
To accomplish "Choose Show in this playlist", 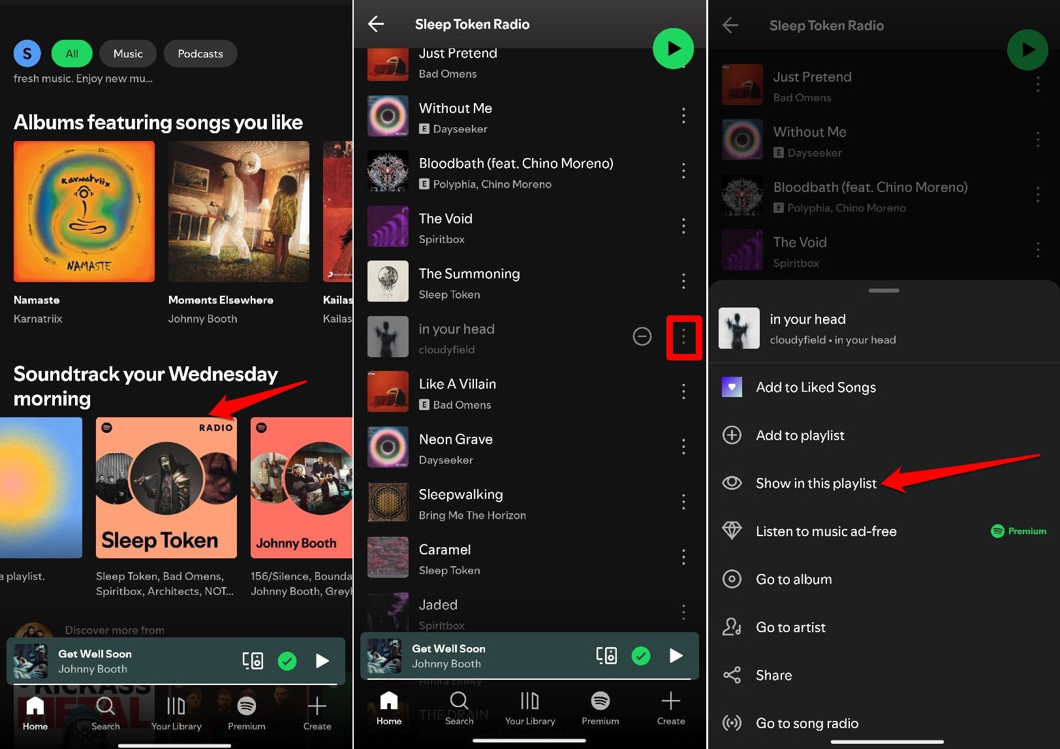I will pyautogui.click(x=884, y=483).
